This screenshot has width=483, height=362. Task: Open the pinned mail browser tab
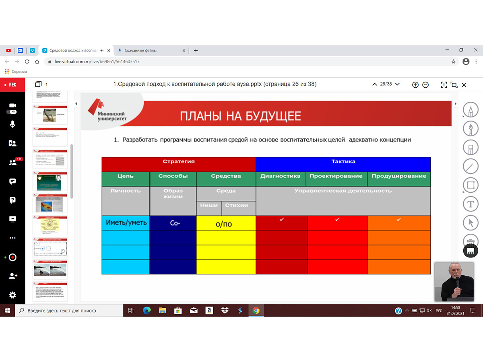point(21,51)
